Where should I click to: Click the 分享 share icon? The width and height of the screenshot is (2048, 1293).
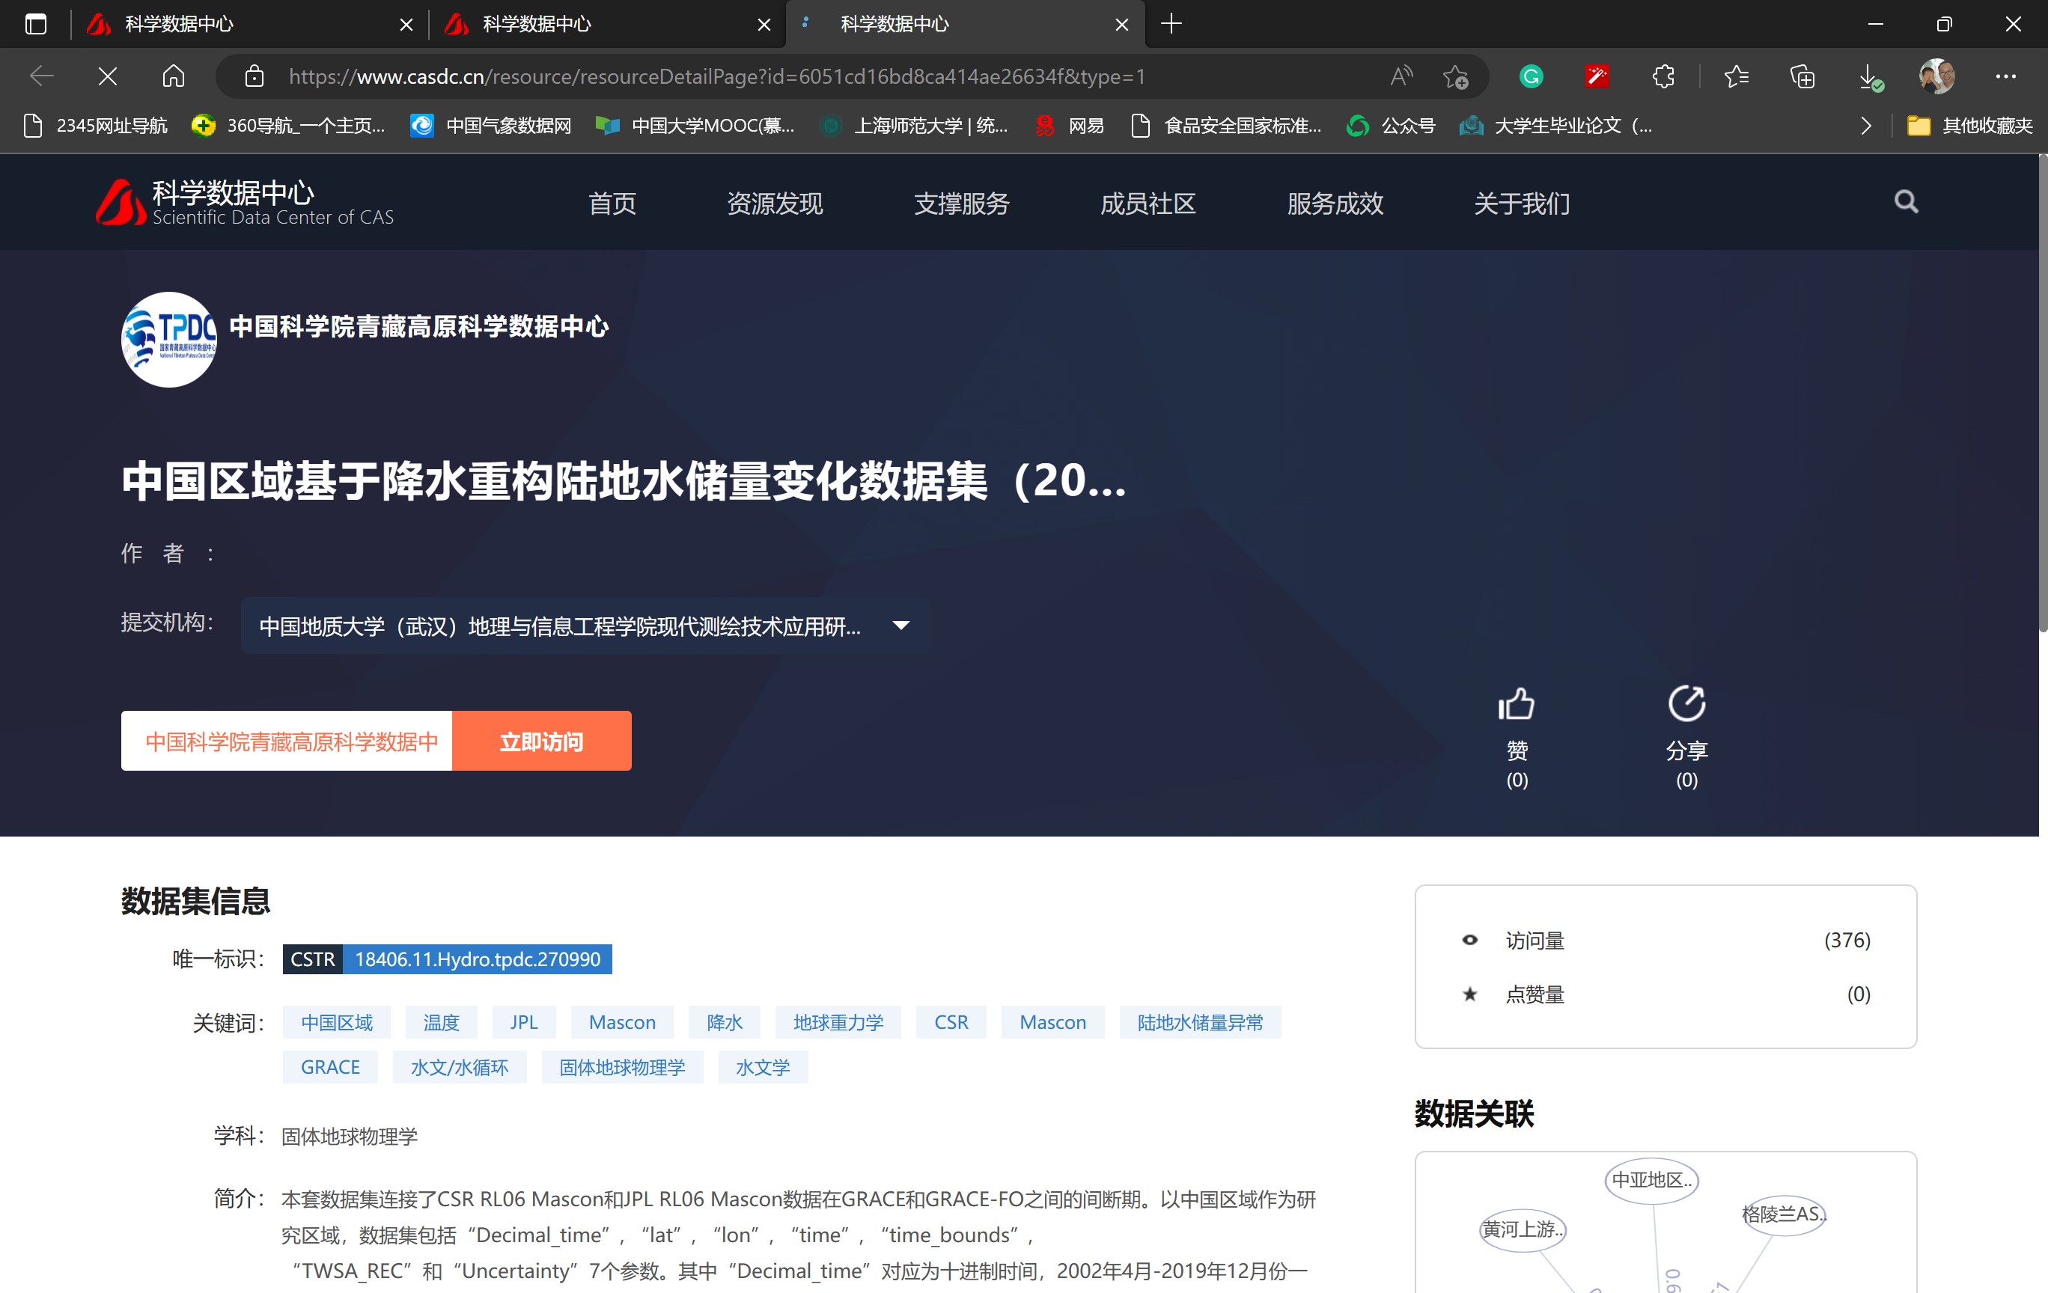click(x=1686, y=704)
